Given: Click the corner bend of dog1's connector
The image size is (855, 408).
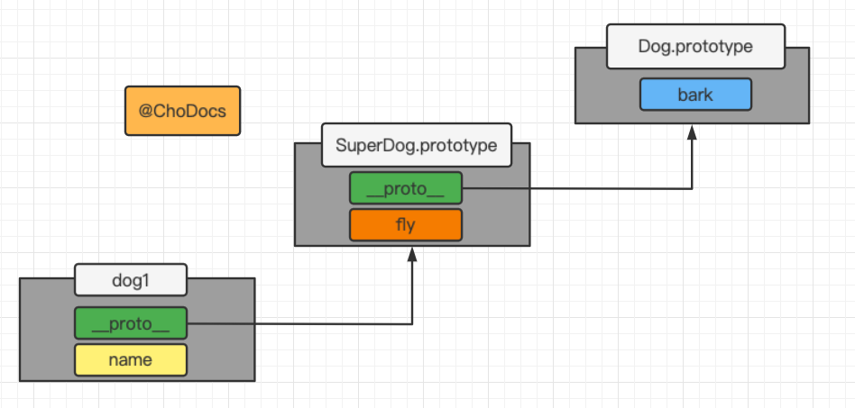Looking at the screenshot, I should pos(412,323).
